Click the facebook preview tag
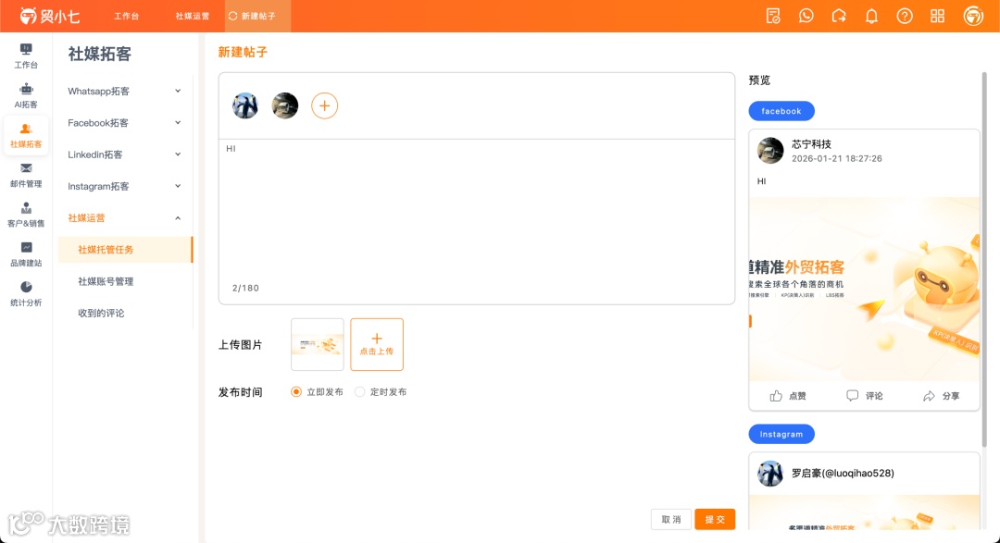 click(x=781, y=111)
